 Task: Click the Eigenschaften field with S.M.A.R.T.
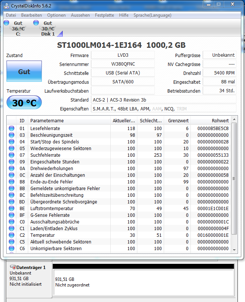(164, 109)
